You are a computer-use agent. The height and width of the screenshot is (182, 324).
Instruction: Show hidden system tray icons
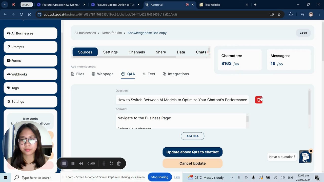click(232, 177)
